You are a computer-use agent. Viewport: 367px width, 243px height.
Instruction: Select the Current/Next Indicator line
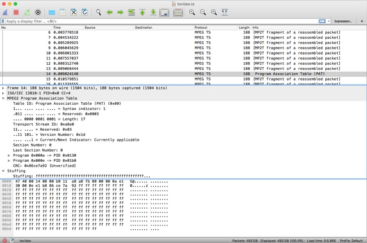point(76,140)
